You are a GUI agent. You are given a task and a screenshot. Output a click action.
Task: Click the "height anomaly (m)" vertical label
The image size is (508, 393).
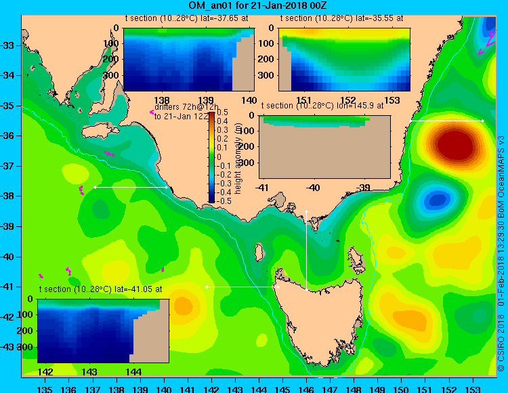(238, 159)
